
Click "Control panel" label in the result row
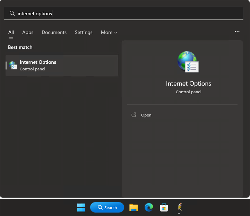[x=32, y=69]
